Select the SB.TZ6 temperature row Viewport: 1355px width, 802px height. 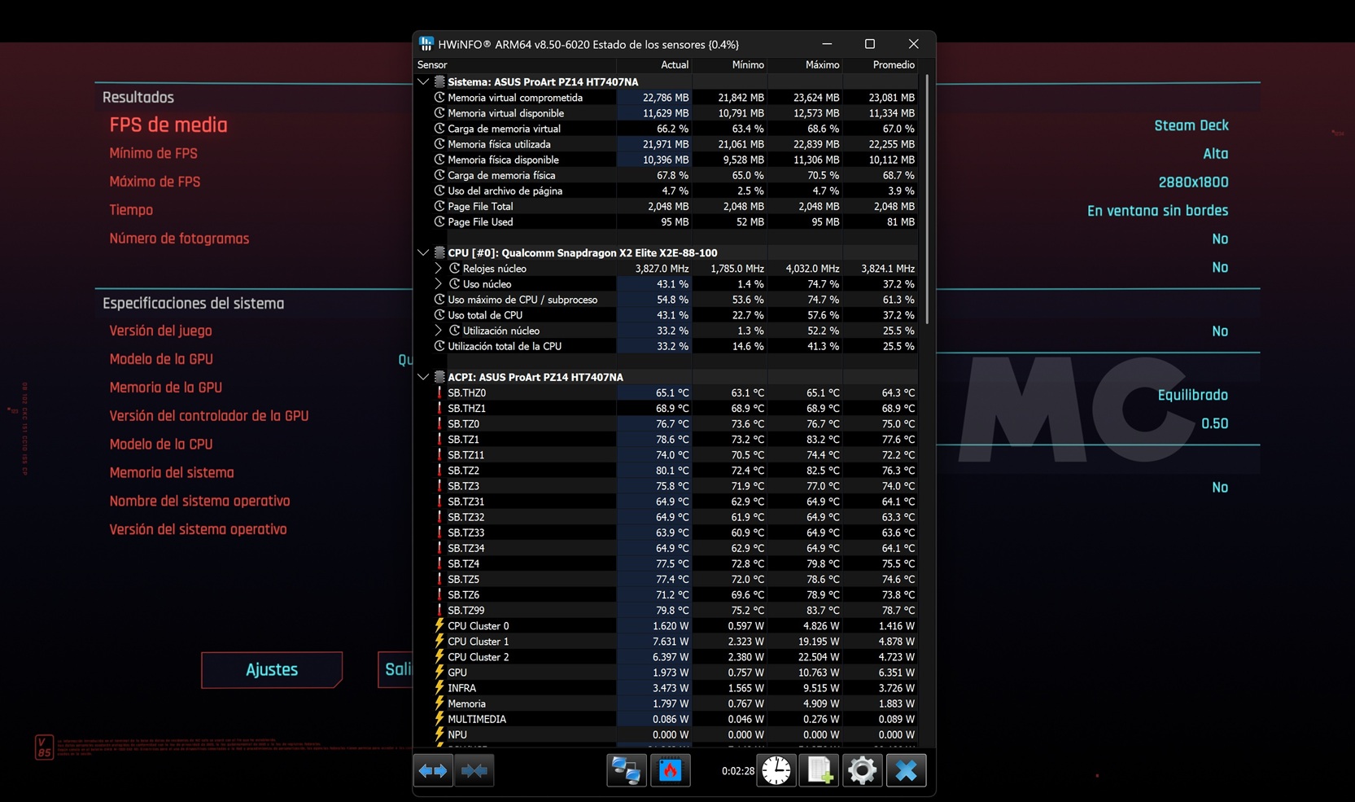pos(667,594)
